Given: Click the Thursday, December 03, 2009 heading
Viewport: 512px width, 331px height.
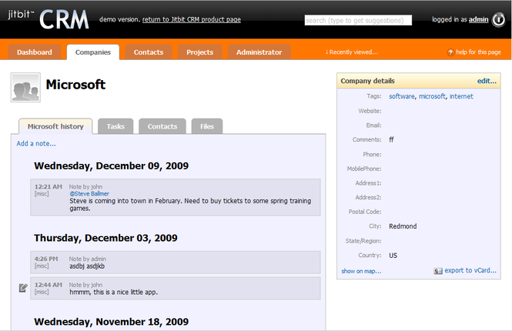Looking at the screenshot, I should 105,238.
